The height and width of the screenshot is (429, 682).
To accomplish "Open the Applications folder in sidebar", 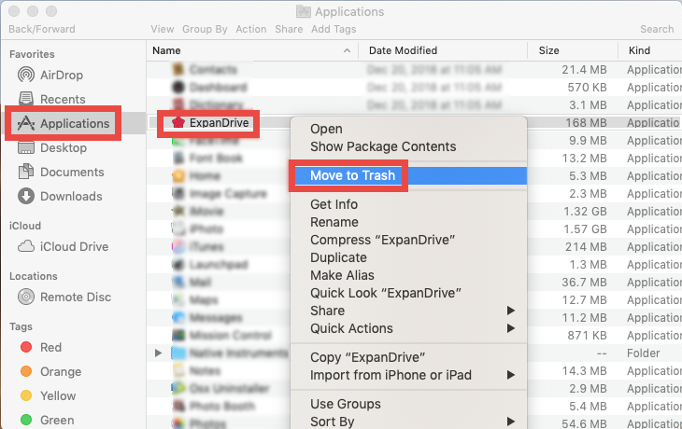I will [x=64, y=124].
